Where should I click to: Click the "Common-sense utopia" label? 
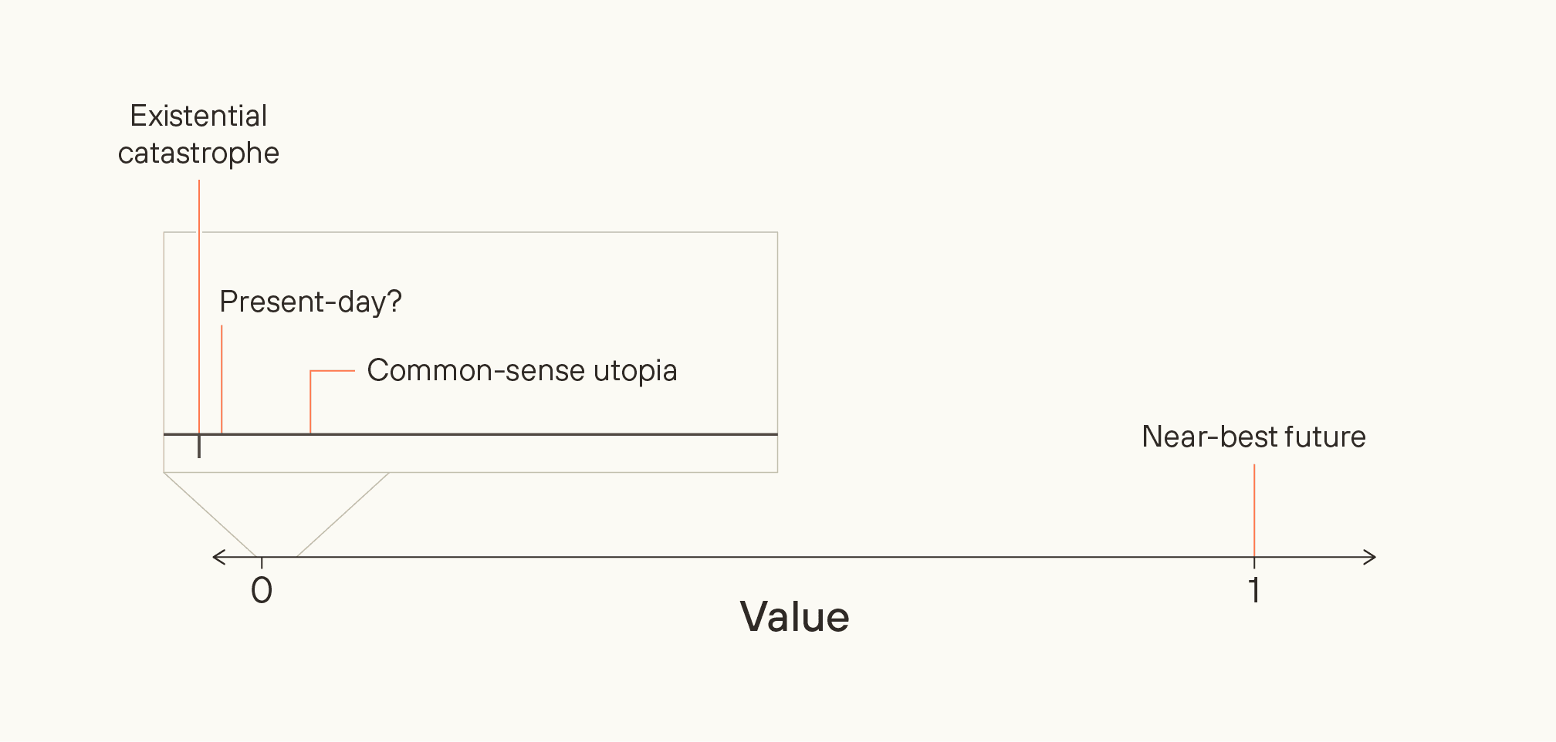[522, 370]
